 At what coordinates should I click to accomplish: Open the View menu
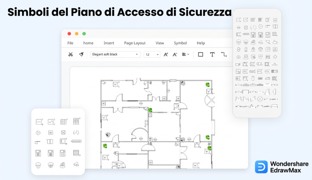tap(160, 43)
